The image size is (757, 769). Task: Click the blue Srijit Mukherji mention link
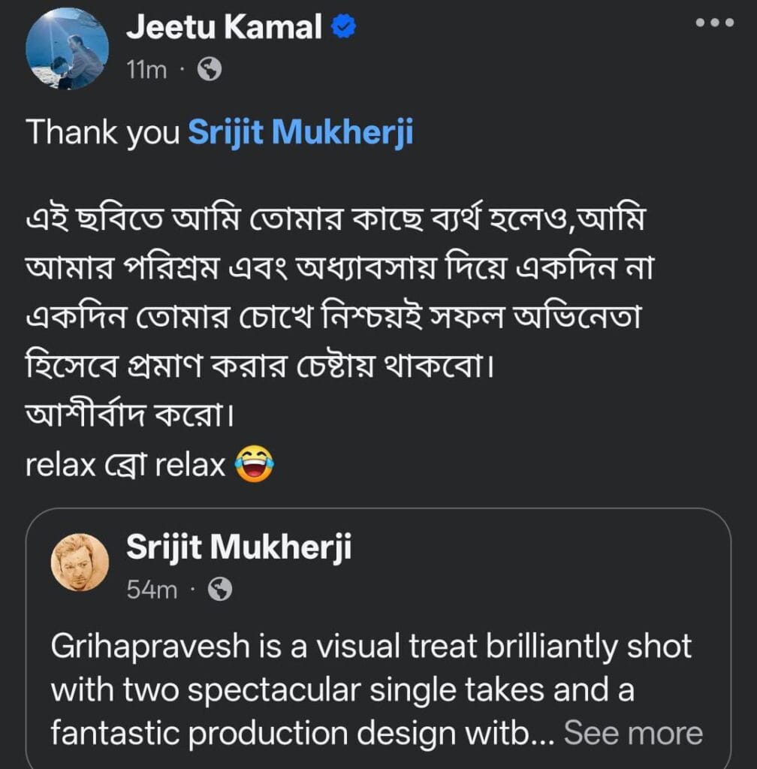[300, 133]
